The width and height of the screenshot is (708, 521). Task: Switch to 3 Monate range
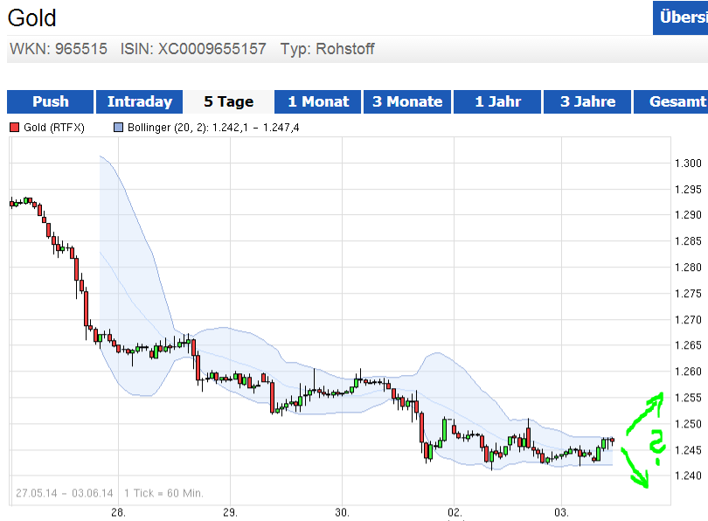(x=407, y=101)
